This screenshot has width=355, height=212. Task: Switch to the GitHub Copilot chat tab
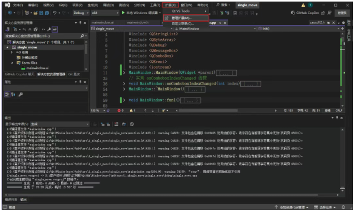pyautogui.click(x=20, y=74)
